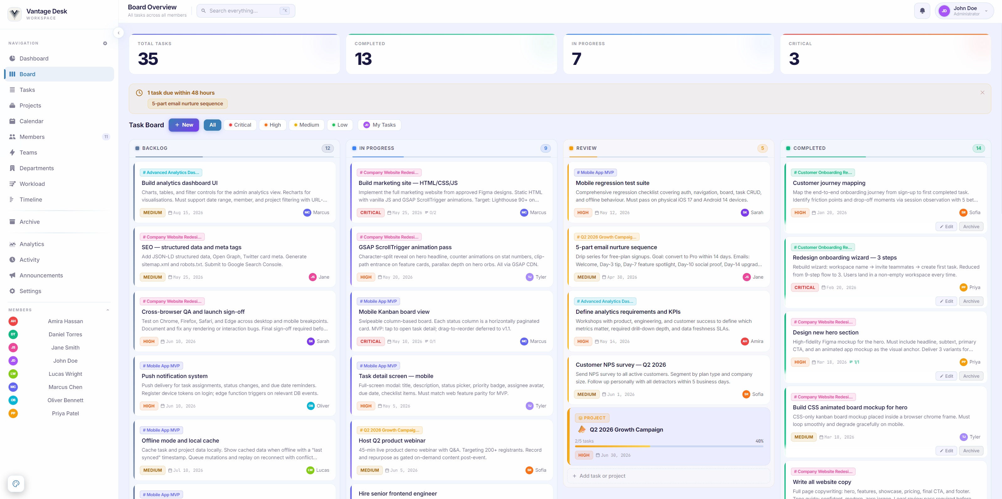1002x499 pixels.
Task: Click the Vantage Desk logo
Action: click(15, 14)
